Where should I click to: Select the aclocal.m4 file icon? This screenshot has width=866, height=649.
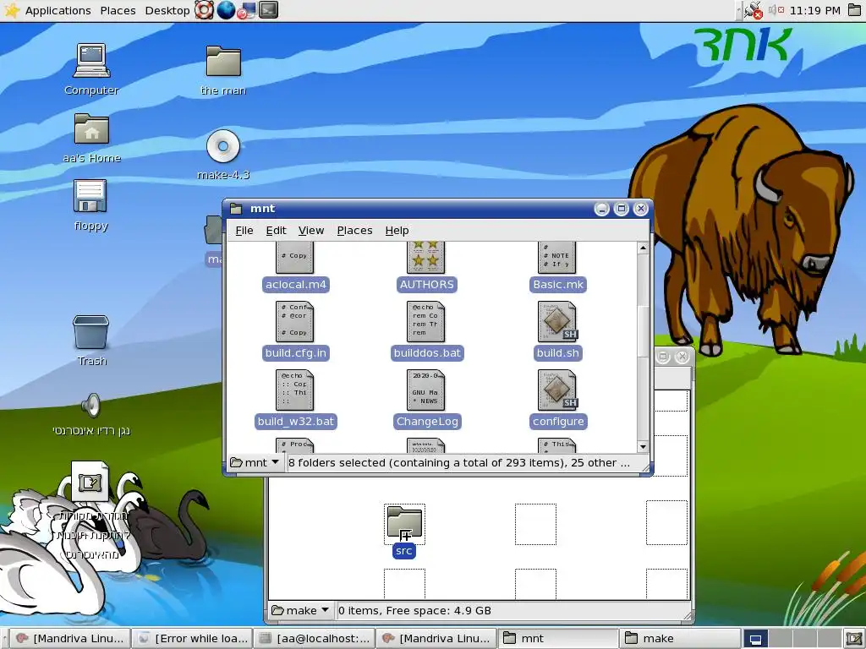[x=295, y=257]
